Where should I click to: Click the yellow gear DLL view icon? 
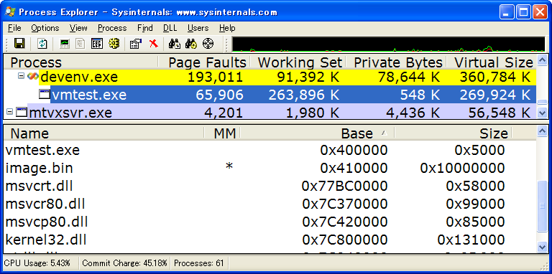[114, 44]
